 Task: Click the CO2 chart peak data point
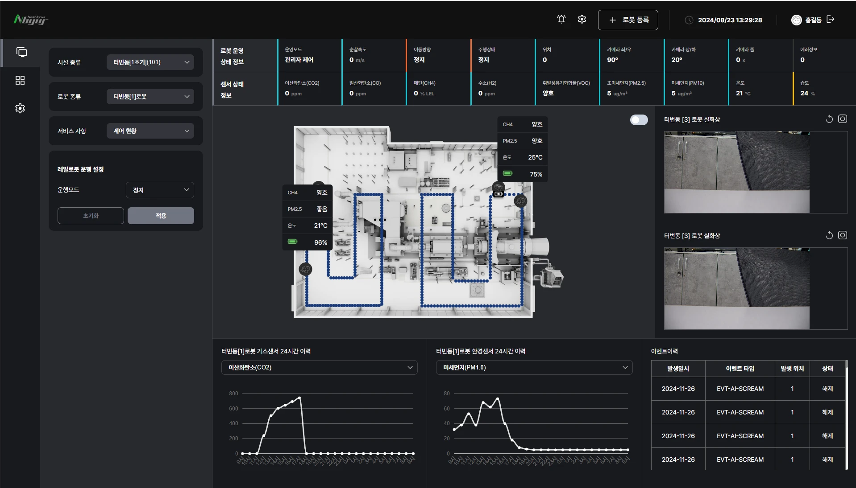[x=299, y=398]
